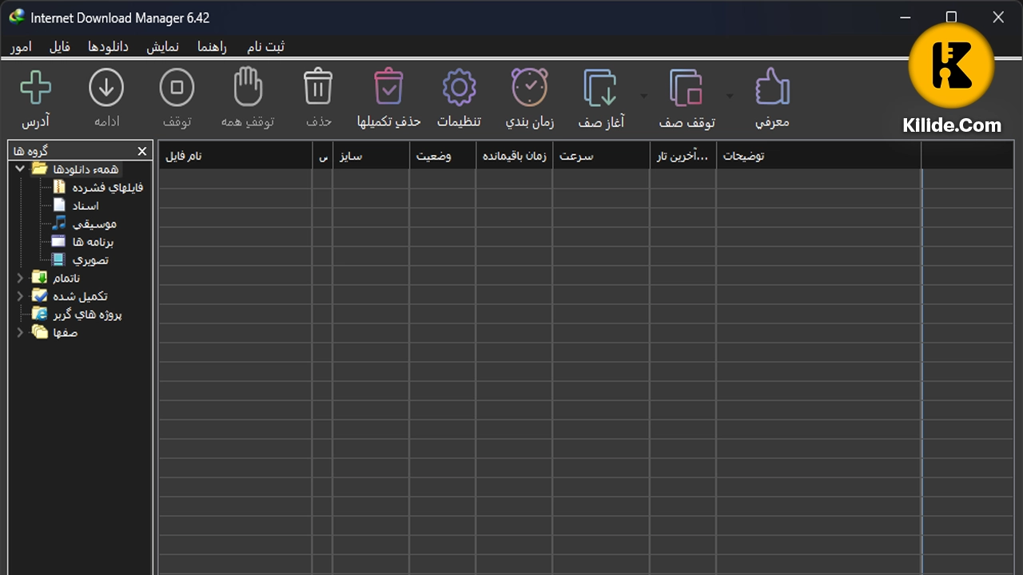Expand the ناتمام tree node arrow
1023x575 pixels.
(x=20, y=278)
